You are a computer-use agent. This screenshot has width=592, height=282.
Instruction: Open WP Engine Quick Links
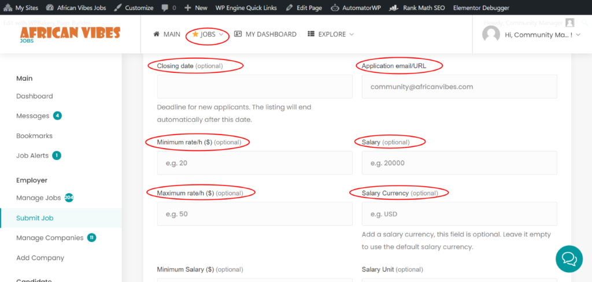pos(246,8)
